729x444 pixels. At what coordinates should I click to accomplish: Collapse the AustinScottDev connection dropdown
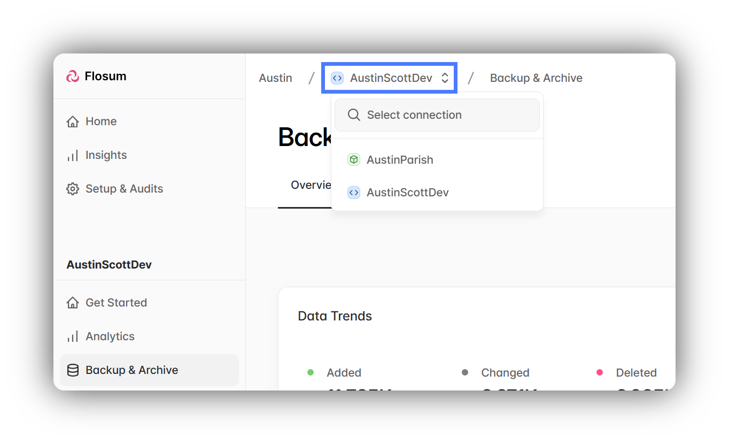pyautogui.click(x=388, y=78)
